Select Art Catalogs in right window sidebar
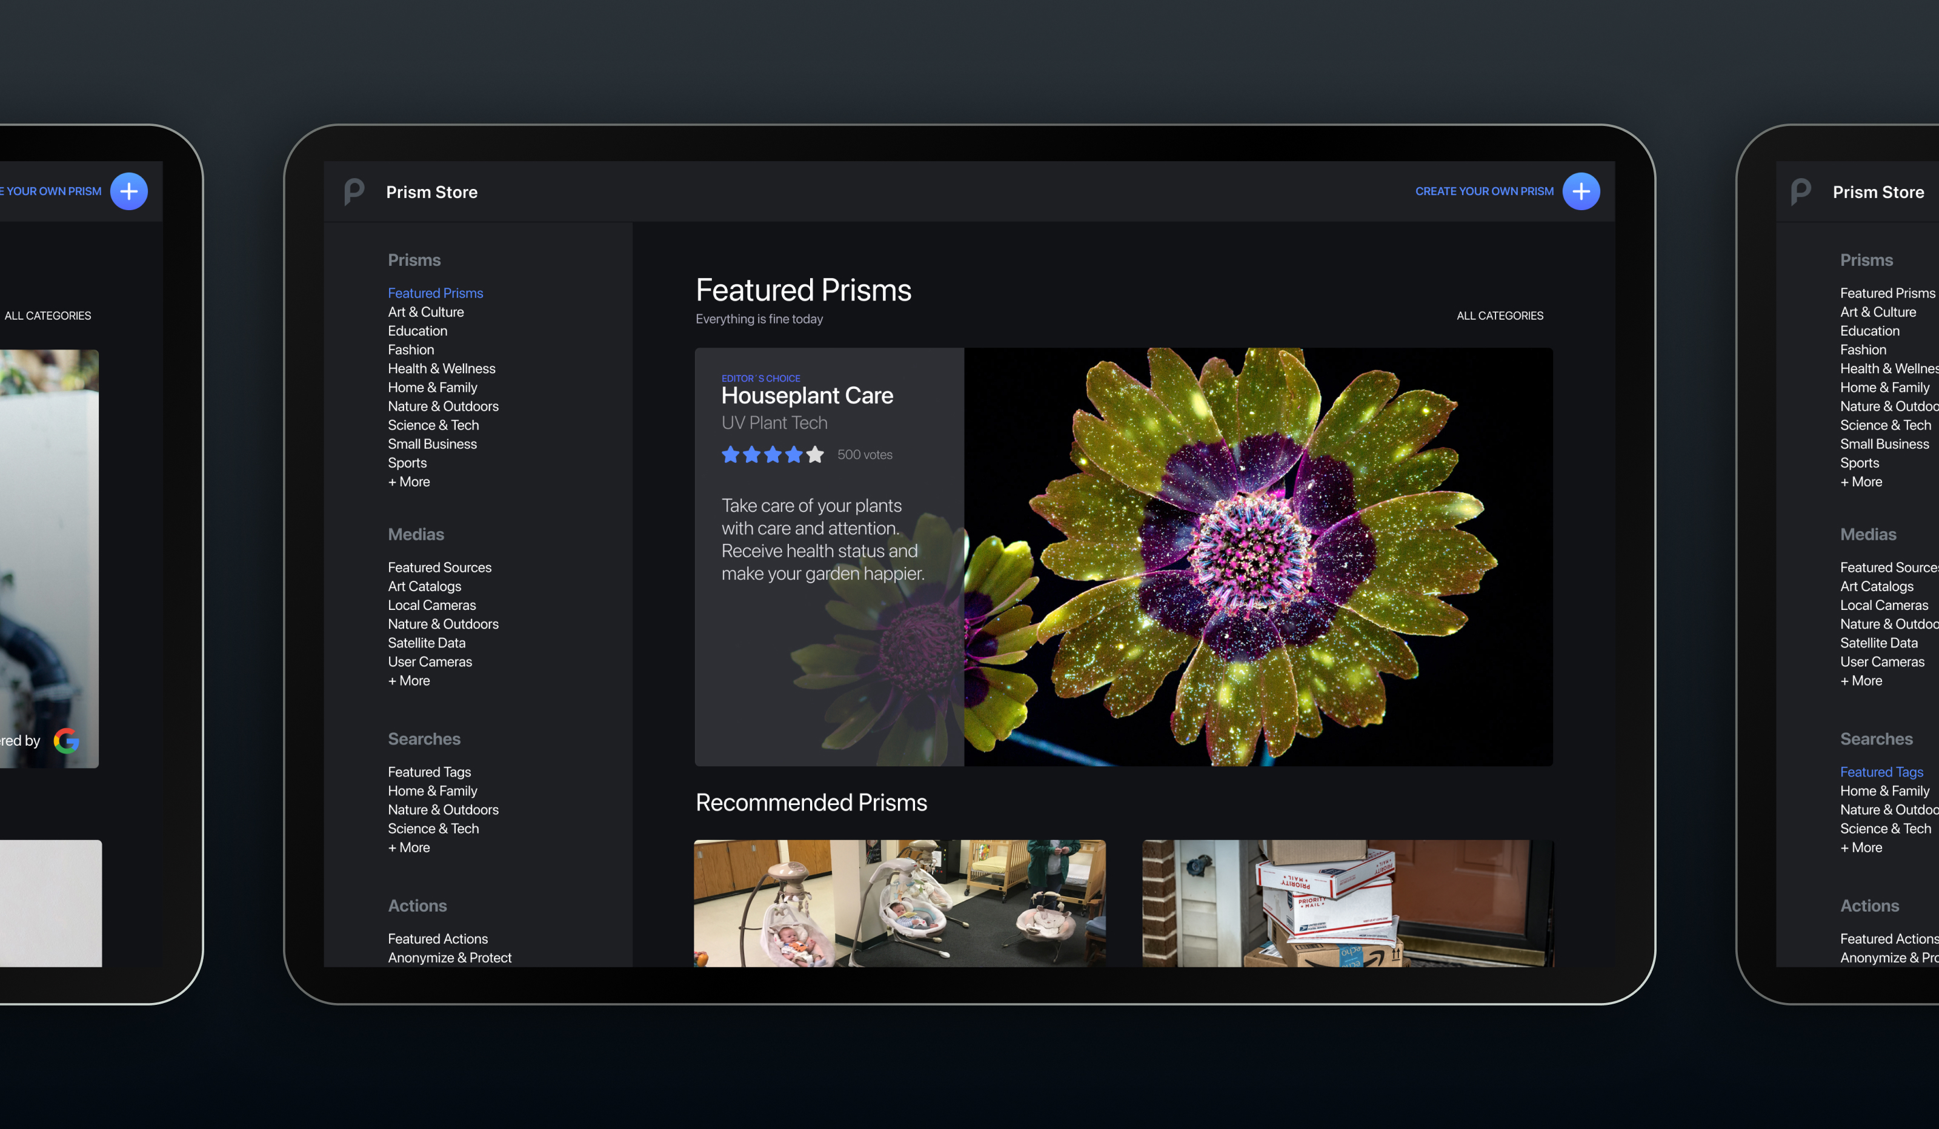1939x1129 pixels. pyautogui.click(x=1877, y=586)
